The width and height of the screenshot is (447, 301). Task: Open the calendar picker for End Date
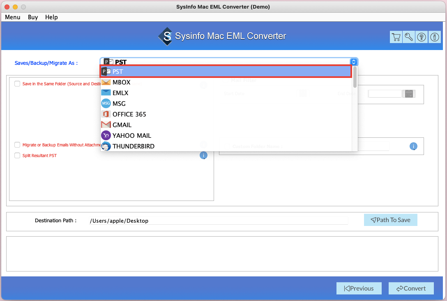coord(409,93)
